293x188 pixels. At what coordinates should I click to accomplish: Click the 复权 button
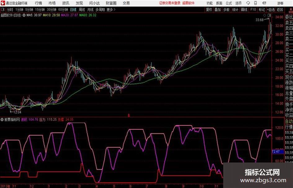209,10
